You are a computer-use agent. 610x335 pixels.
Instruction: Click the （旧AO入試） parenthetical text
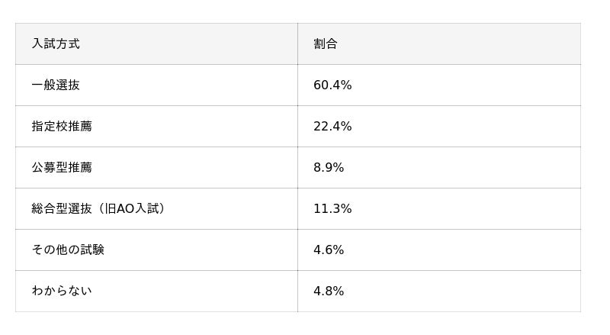coord(130,209)
